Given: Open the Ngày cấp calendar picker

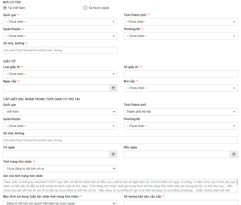Looking at the screenshot, I should [x=113, y=88].
